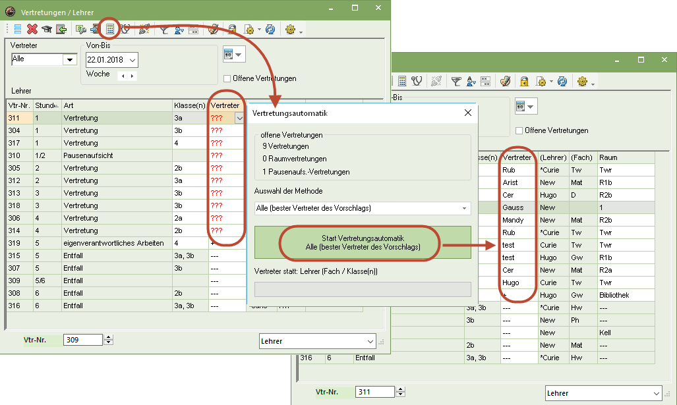Click the empty 'Vertreter statt' field in dialog
Screen dimensions: 677x405
[363, 289]
